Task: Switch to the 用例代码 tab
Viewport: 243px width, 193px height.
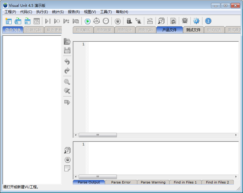Action: [x=146, y=30]
